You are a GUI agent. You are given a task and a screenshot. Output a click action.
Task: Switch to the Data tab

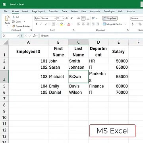point(64,12)
